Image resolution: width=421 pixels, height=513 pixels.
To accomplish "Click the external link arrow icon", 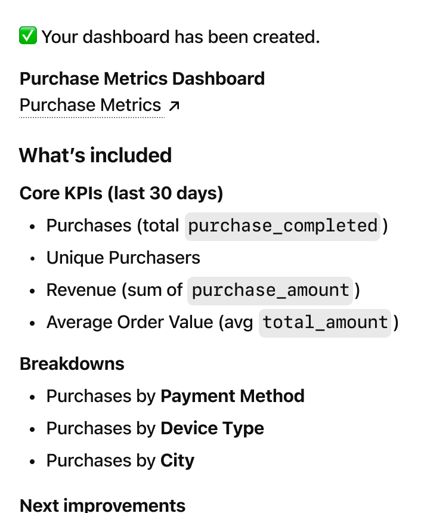I will pyautogui.click(x=174, y=106).
